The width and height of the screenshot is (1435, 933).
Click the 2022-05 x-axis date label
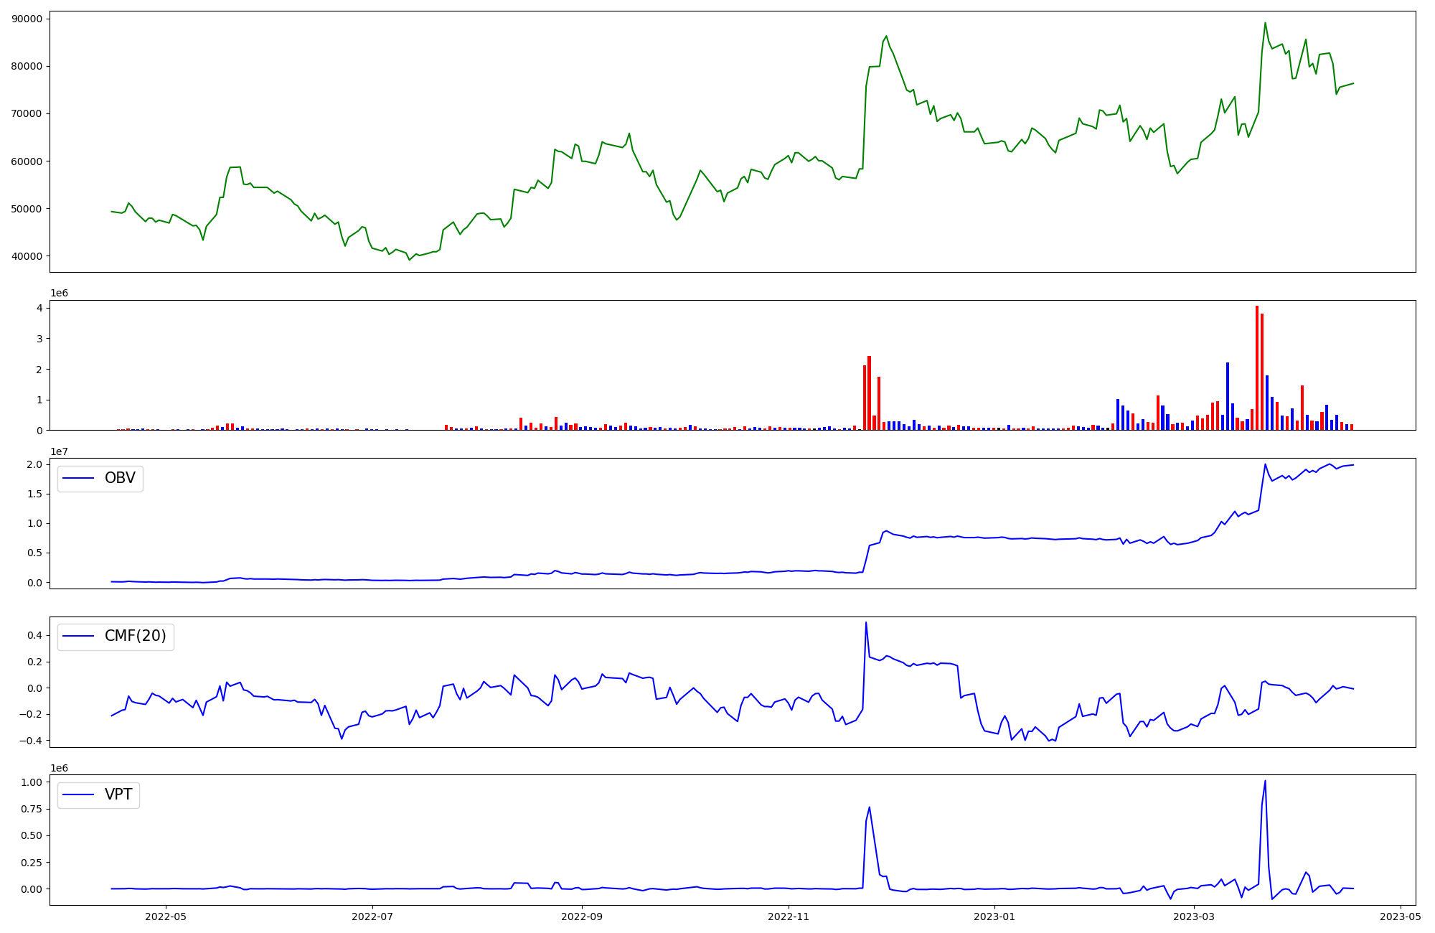click(166, 916)
